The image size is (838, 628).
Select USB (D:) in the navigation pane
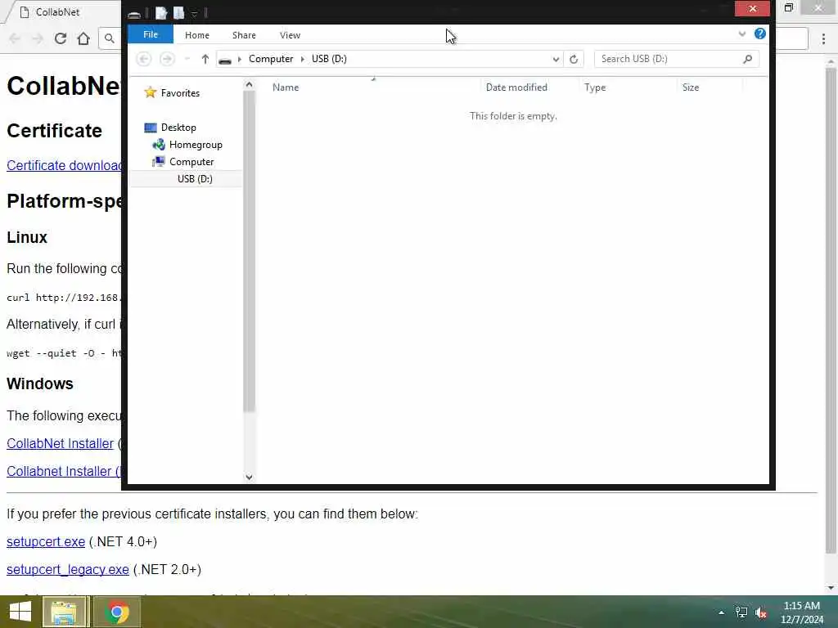[195, 179]
